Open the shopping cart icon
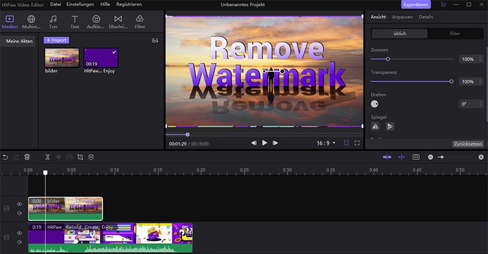The width and height of the screenshot is (488, 254). point(443,5)
